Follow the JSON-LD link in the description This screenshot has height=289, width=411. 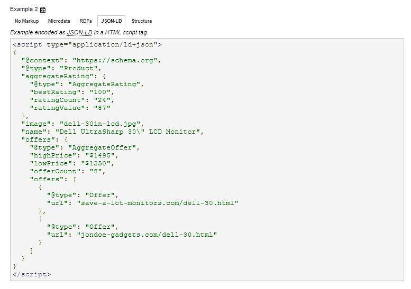pyautogui.click(x=80, y=32)
